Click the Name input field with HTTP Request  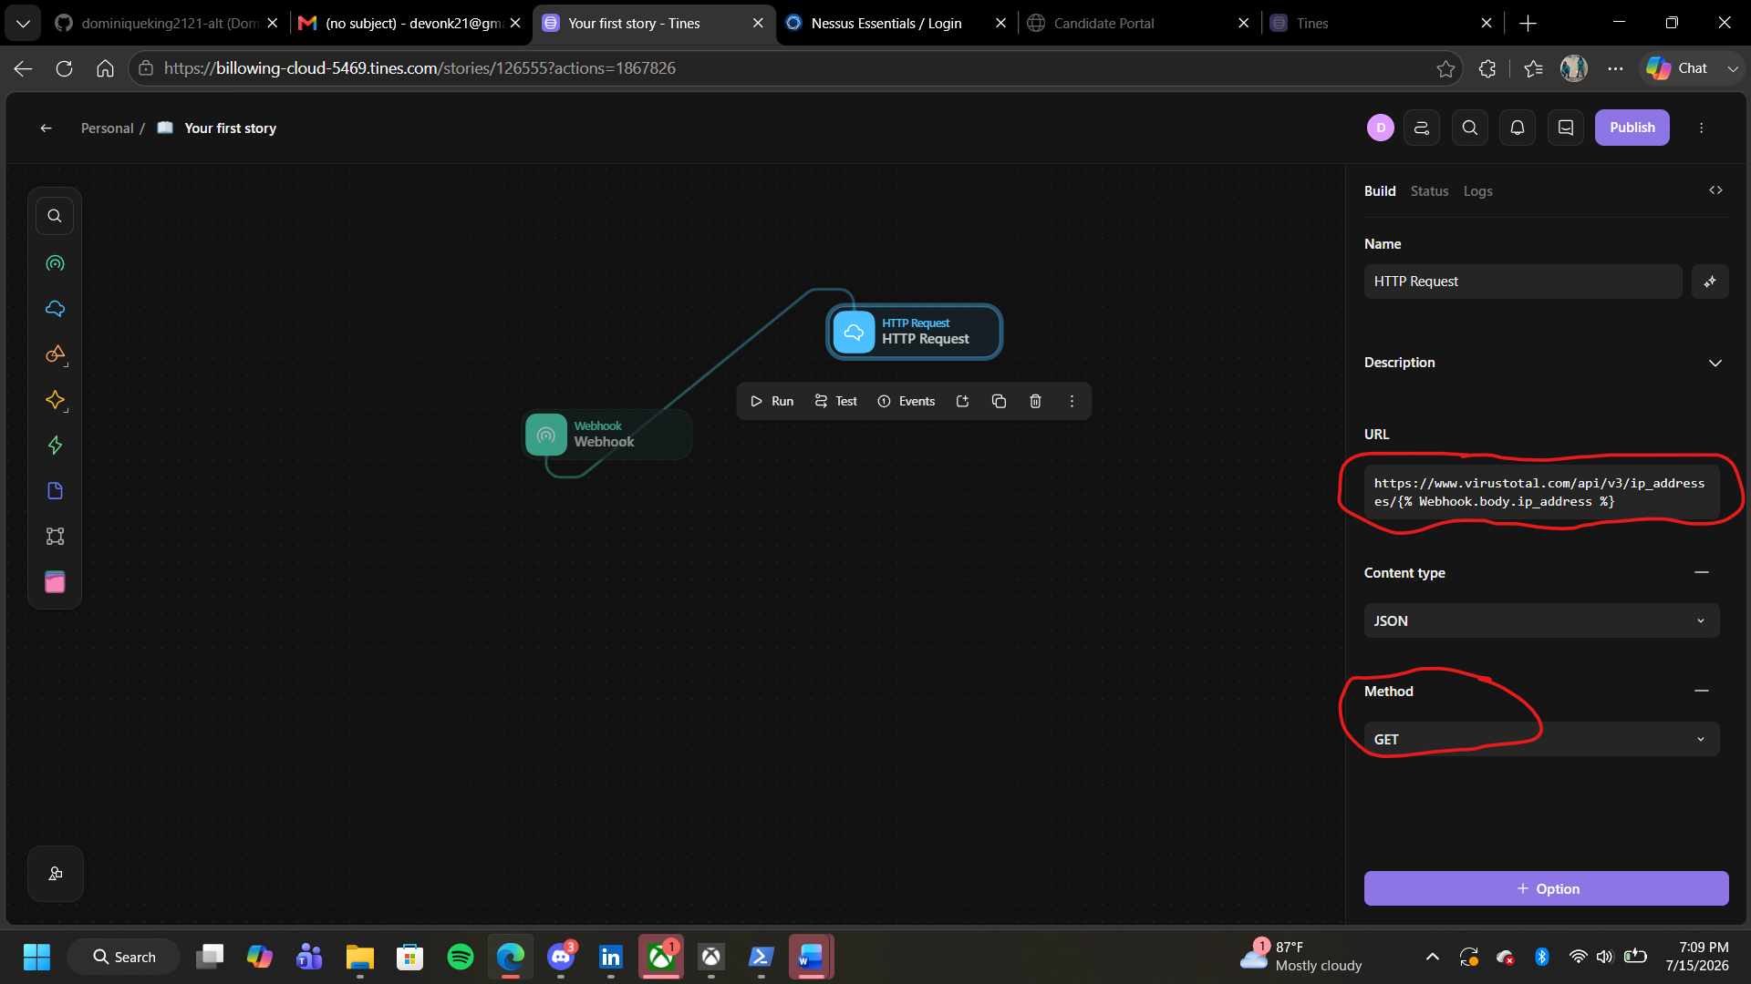(1523, 282)
